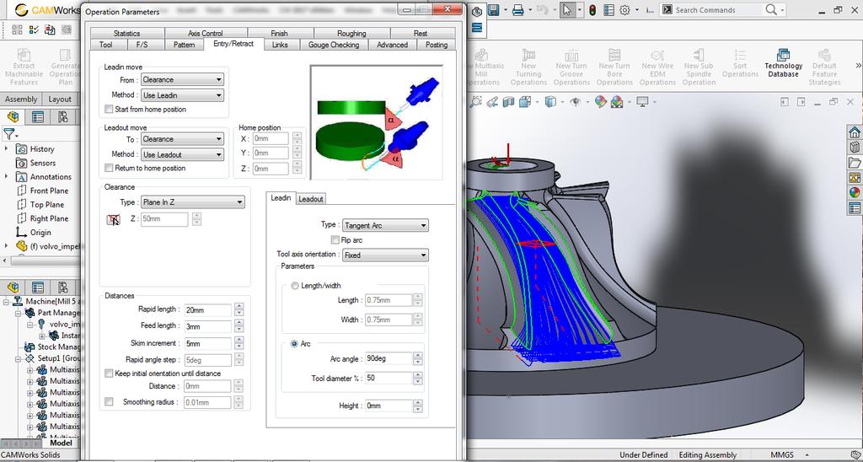
Task: Switch to the Pattern tab
Action: pos(184,45)
